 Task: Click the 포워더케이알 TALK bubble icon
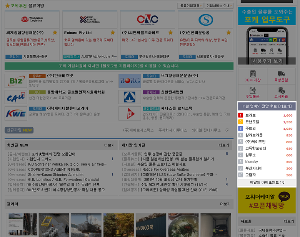coord(284,197)
